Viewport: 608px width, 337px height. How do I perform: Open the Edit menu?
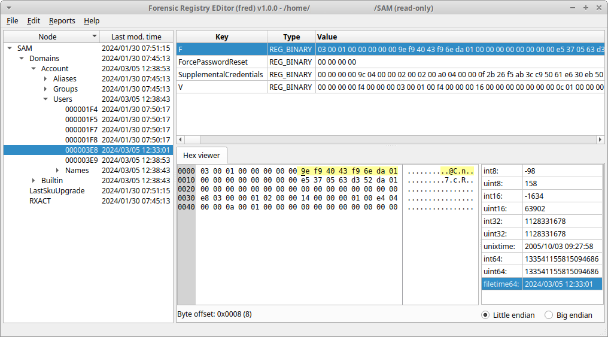34,21
